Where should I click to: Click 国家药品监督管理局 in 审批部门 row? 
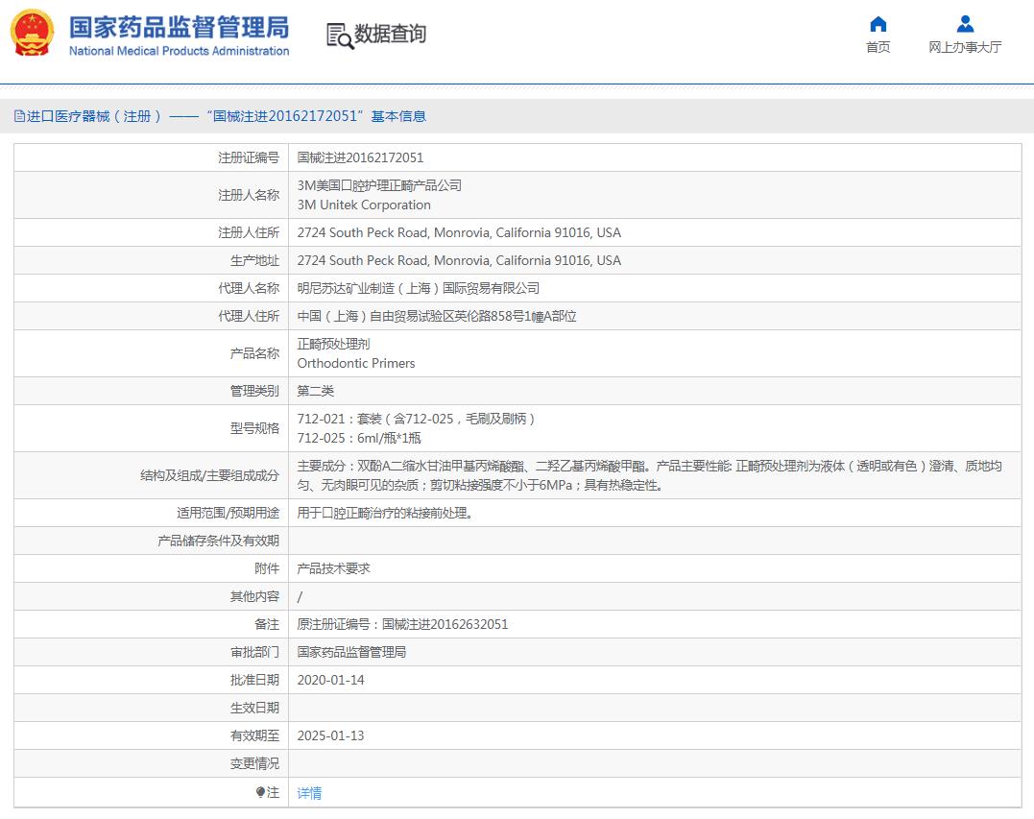(351, 652)
